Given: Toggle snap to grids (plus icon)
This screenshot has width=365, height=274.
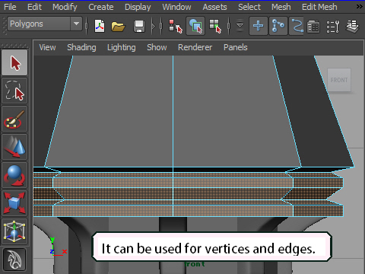Looking at the screenshot, I should (259, 26).
